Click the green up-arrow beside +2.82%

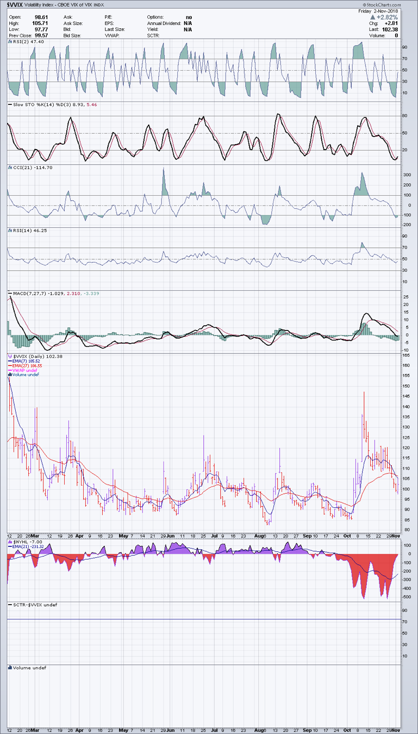tap(373, 17)
